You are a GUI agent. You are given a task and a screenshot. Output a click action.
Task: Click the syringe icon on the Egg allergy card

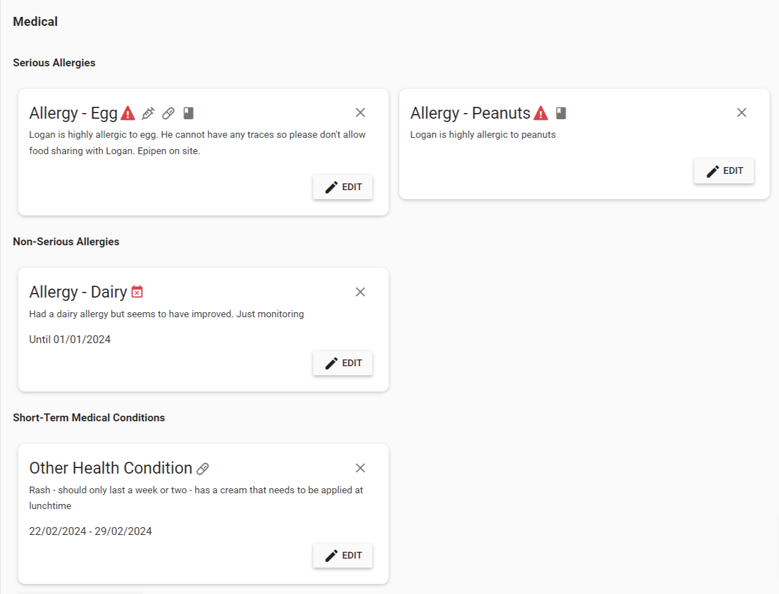(148, 113)
